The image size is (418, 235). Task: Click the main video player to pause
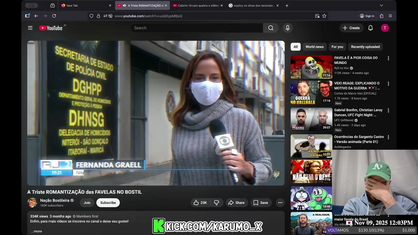(x=156, y=113)
